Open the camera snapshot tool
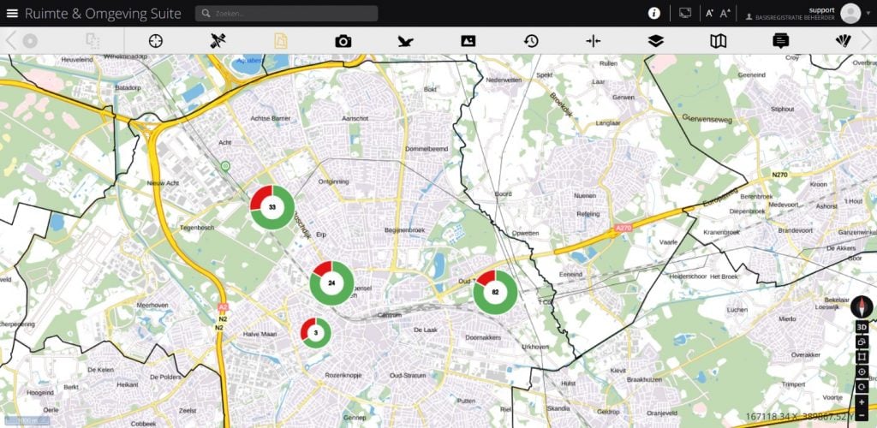Screen dimensions: 877x428 [343, 41]
